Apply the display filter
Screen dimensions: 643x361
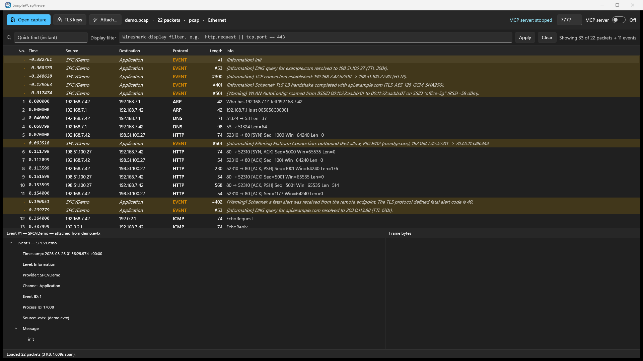click(525, 37)
